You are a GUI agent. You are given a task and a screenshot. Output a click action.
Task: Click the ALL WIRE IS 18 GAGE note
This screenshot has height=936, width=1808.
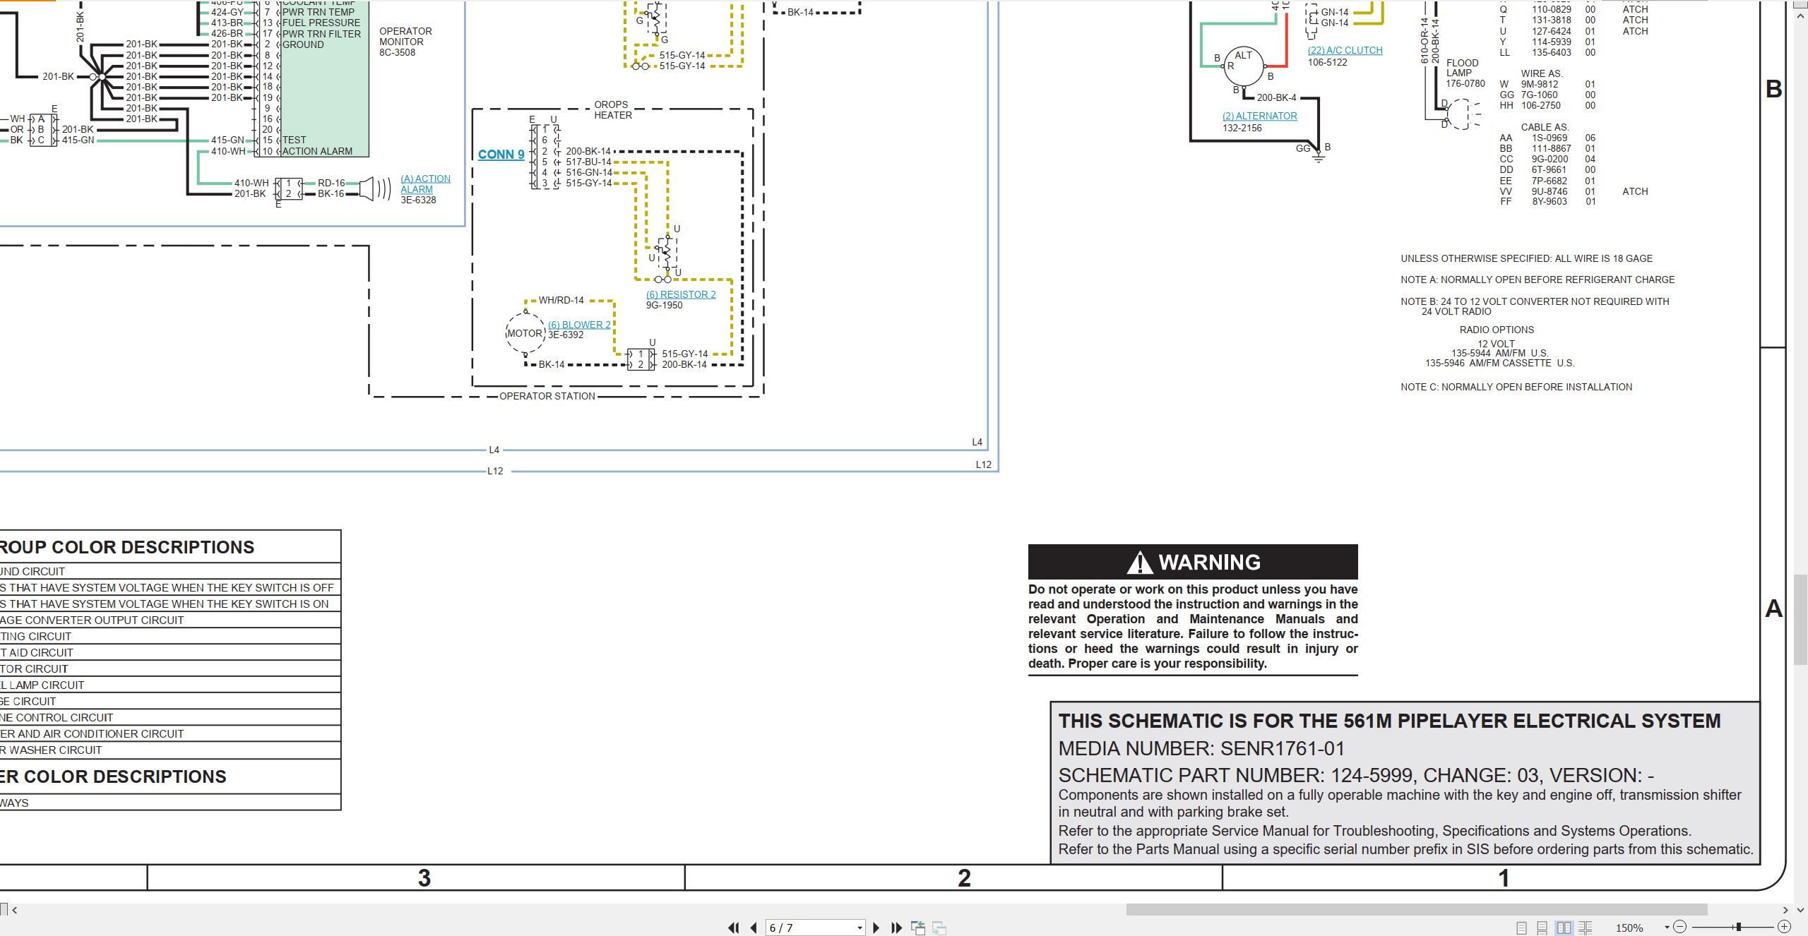[x=1526, y=258]
